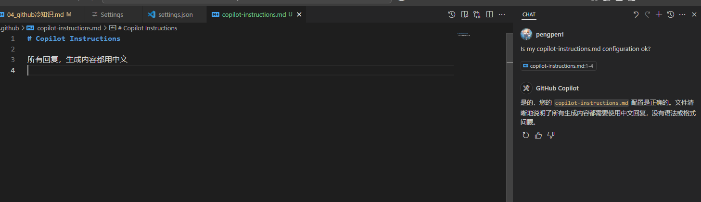Open changes compare icon in editor toolbar
701x202 pixels.
click(x=477, y=14)
